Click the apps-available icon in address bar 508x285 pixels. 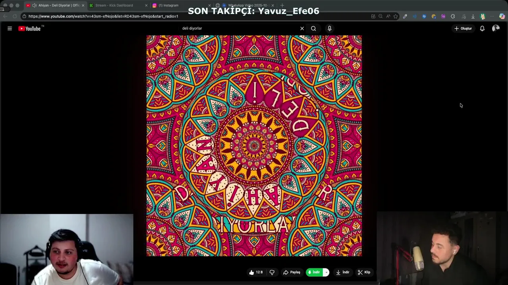(x=373, y=16)
